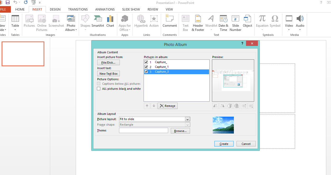331x175 pixels.
Task: Switch to the ANIMATIONS ribbon tab
Action: click(105, 9)
